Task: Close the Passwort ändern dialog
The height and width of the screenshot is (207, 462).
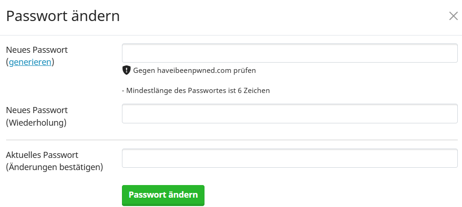Action: point(453,16)
